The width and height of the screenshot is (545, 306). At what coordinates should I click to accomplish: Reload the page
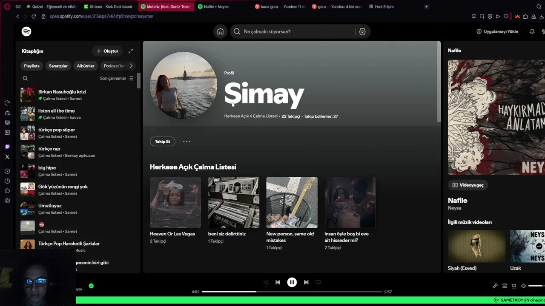[x=34, y=16]
